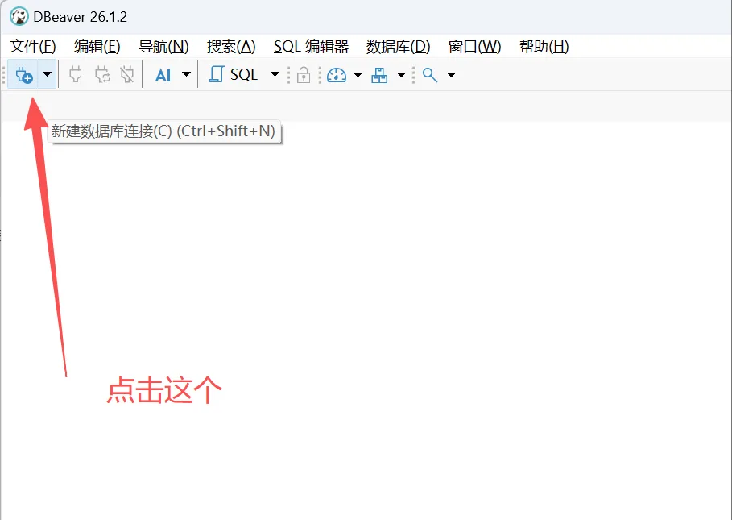Open the 文件(F) menu
The image size is (732, 520).
pos(33,46)
